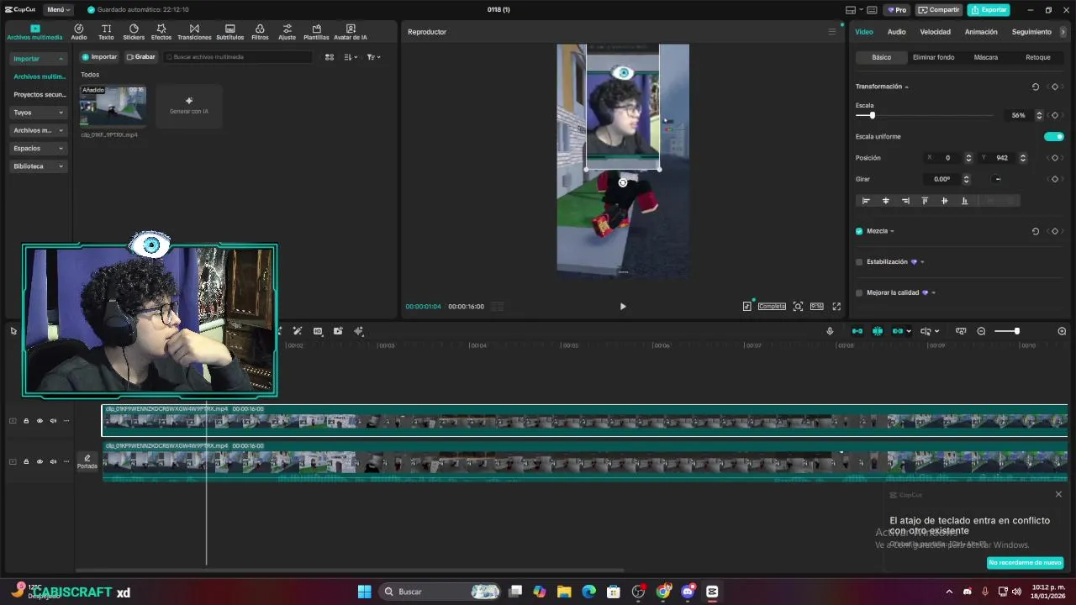
Task: Click the 9:16 aspect ratio icon
Action: click(x=816, y=307)
